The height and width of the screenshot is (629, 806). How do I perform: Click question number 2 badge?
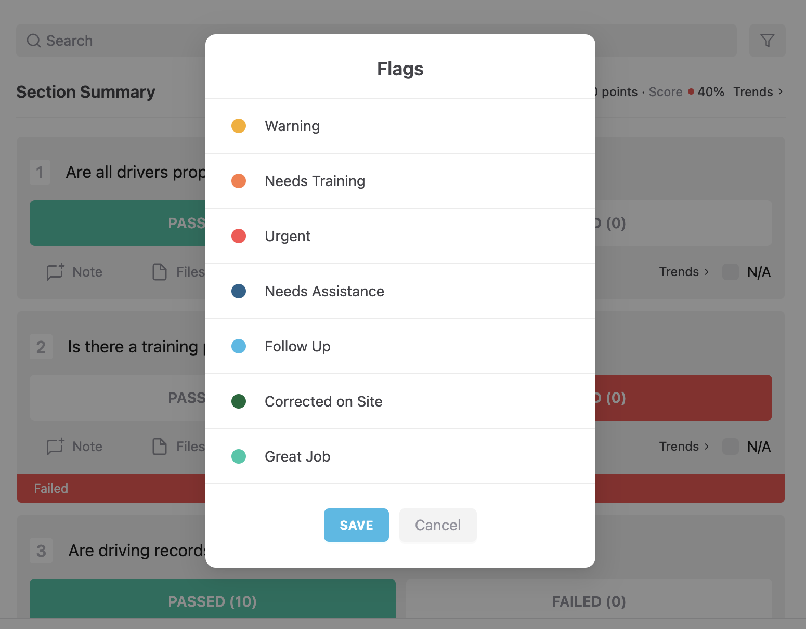pyautogui.click(x=41, y=347)
